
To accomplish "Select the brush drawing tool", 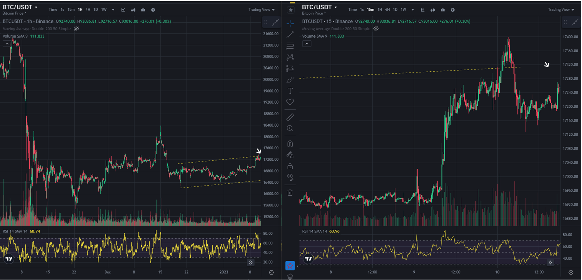I will pyautogui.click(x=290, y=80).
